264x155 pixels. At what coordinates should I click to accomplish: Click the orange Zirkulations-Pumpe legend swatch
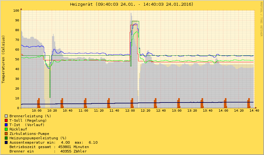coord(6,134)
